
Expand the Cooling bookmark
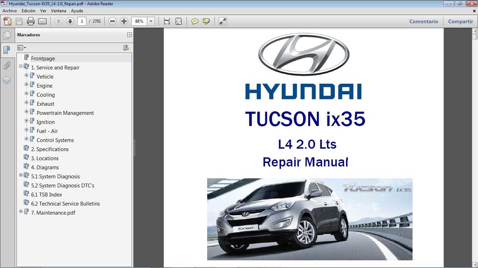(26, 93)
